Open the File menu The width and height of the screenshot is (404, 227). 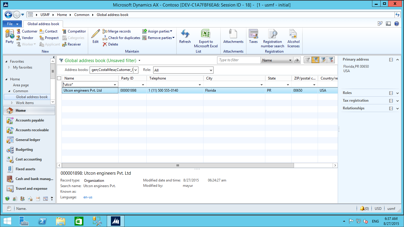(12, 24)
